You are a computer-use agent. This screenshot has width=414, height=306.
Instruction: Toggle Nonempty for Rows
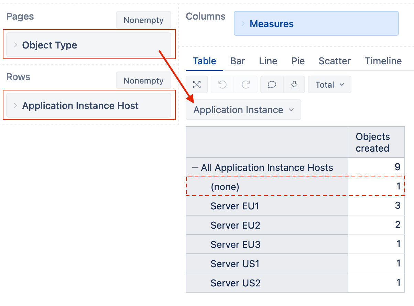[143, 81]
